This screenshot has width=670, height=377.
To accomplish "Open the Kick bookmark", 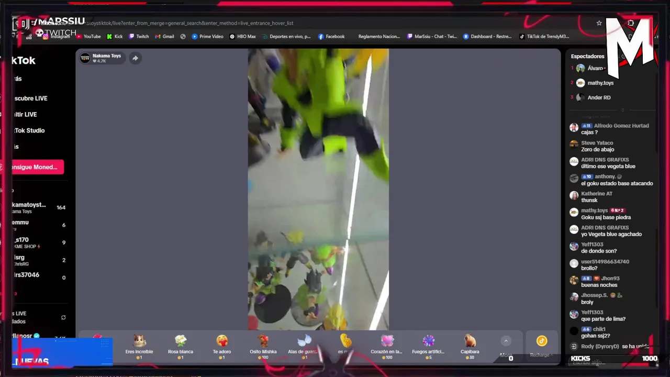I will coord(115,37).
